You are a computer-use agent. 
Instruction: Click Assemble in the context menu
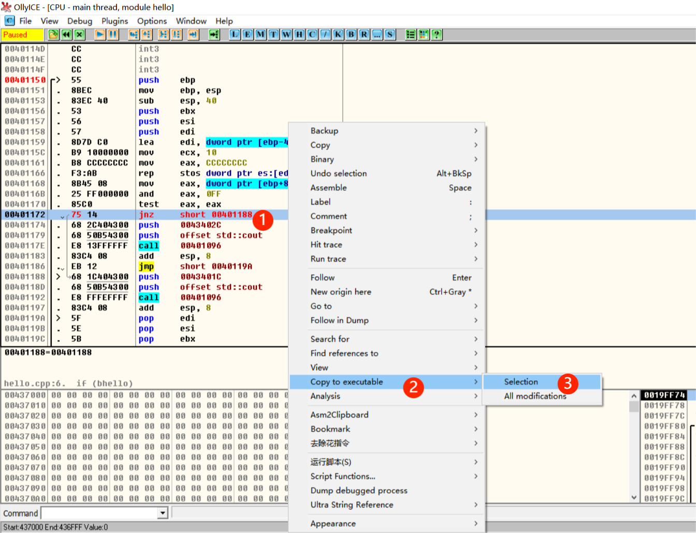[x=329, y=188]
